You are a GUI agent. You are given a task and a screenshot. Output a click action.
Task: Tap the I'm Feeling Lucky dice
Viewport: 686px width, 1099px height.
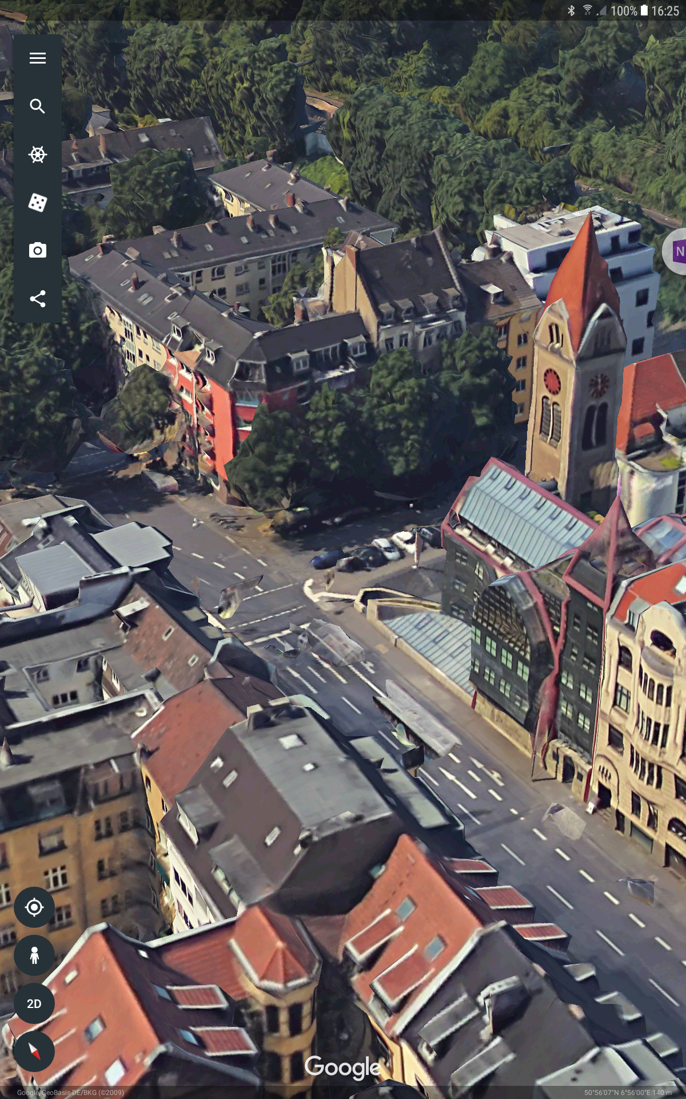click(38, 202)
